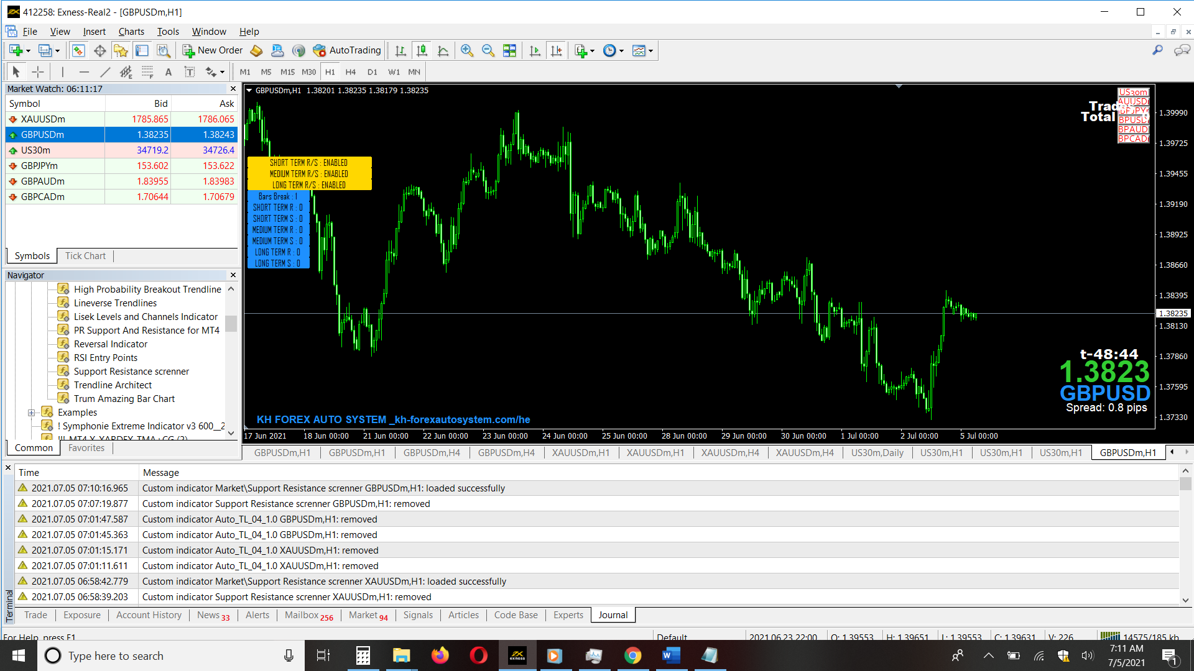Select the Crosshair cursor tool
The height and width of the screenshot is (671, 1194).
(x=38, y=72)
